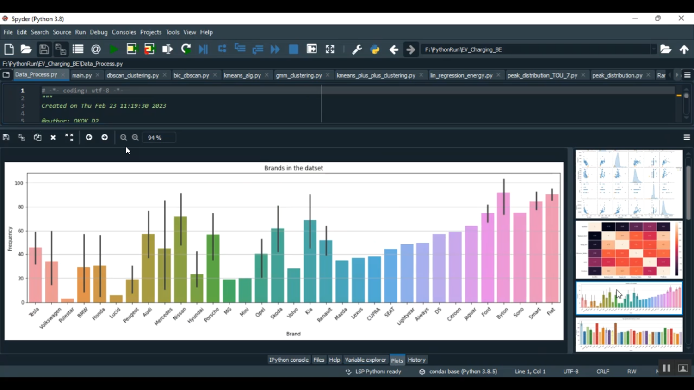This screenshot has height=390, width=694.
Task: Click the plot zoom percentage field
Action: point(159,138)
